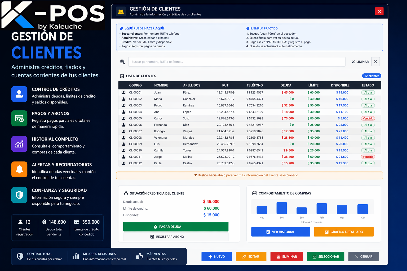Click the Historial Completo chart icon
The image size is (407, 271).
[x=19, y=144]
